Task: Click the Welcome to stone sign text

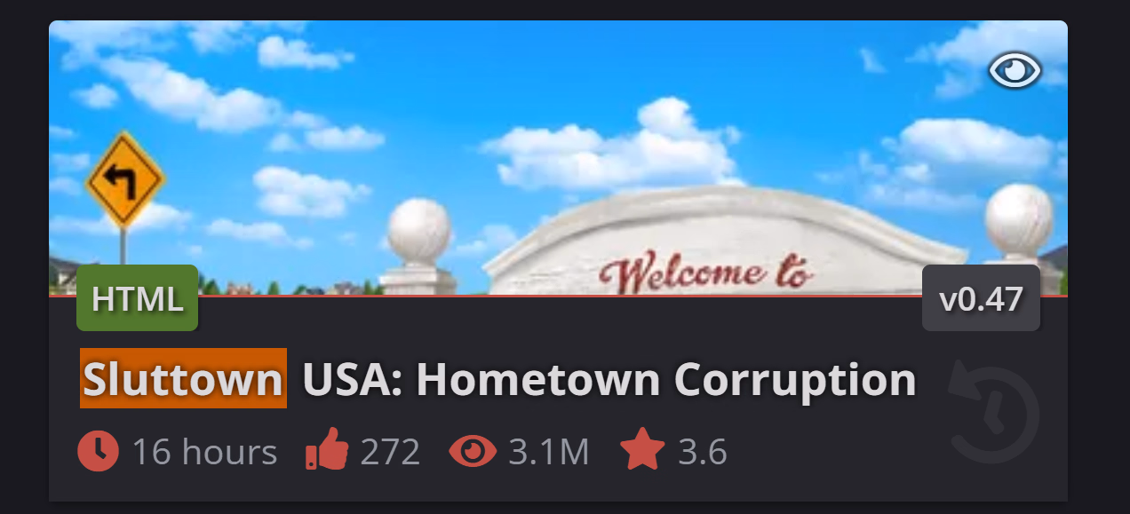Action: click(x=706, y=273)
